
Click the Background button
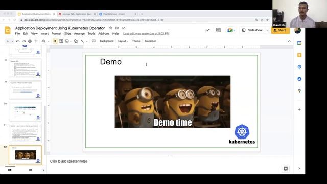click(x=107, y=41)
